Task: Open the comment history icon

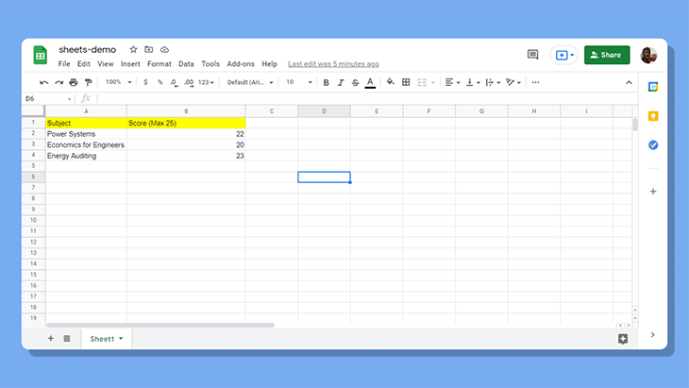Action: pos(532,55)
